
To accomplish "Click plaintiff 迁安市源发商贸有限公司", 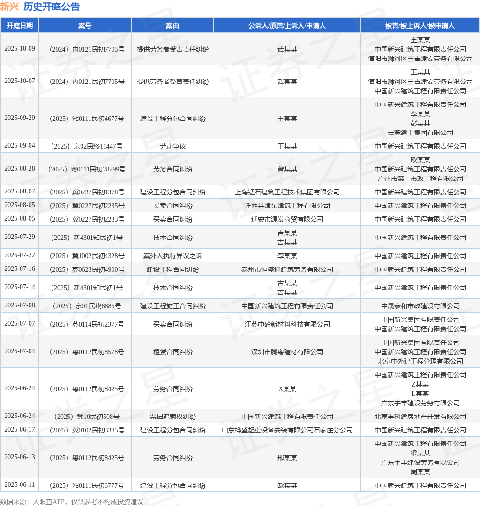I will click(x=287, y=219).
